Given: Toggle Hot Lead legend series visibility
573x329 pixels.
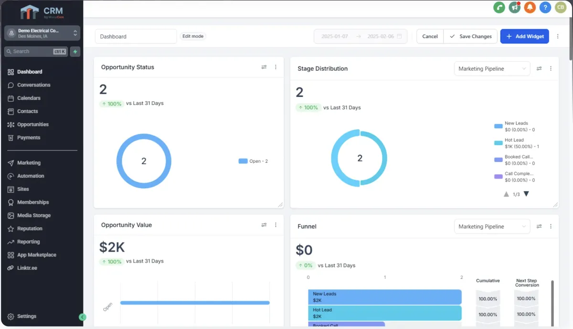Looking at the screenshot, I should 517,143.
